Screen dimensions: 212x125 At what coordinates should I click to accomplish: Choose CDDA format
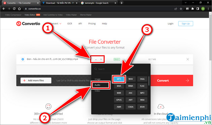(131, 107)
